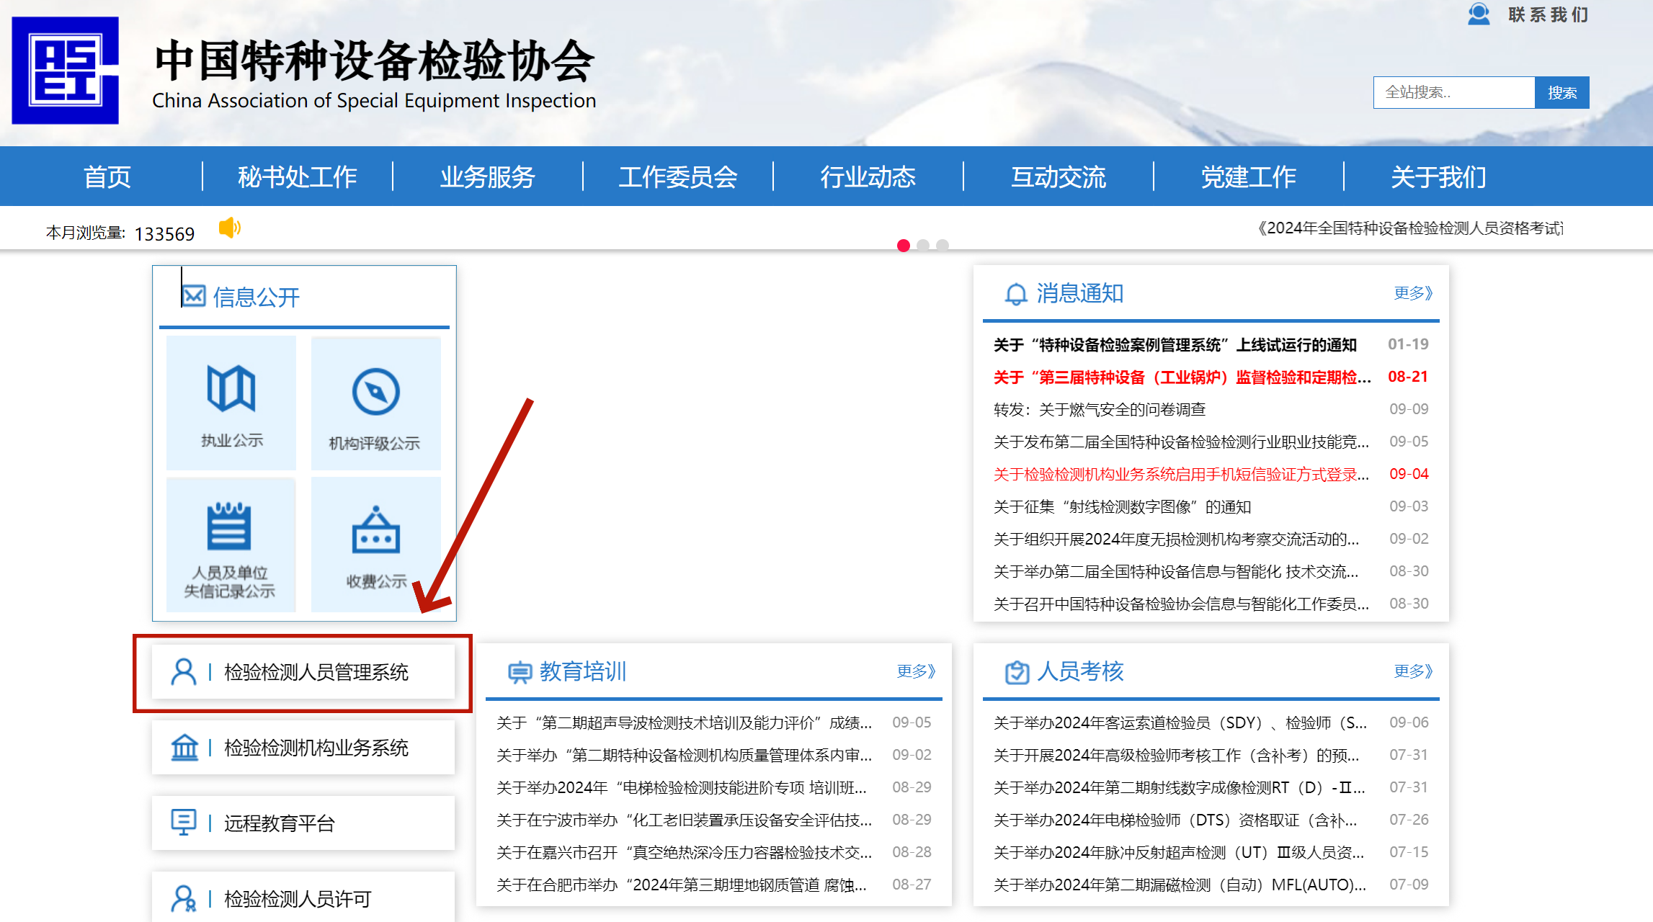
Task: Open 关于我们 navigation menu
Action: coord(1439,176)
